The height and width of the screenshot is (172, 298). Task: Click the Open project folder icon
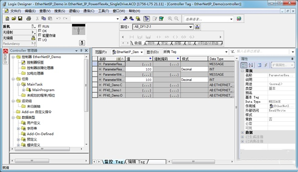tap(14, 19)
